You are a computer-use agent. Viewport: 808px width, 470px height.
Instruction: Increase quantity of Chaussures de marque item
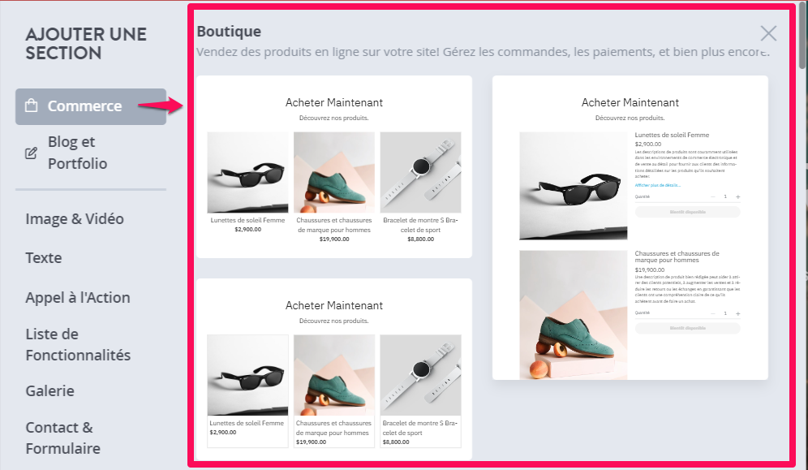[x=738, y=313]
